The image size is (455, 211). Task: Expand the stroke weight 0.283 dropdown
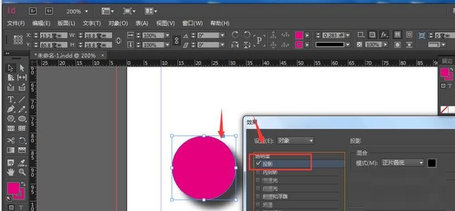[x=348, y=35]
